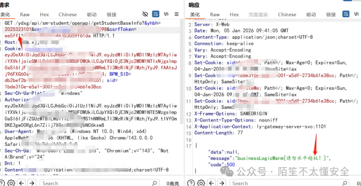The height and width of the screenshot is (186, 361).
Task: Click the Server: X-Web response header
Action: (212, 24)
